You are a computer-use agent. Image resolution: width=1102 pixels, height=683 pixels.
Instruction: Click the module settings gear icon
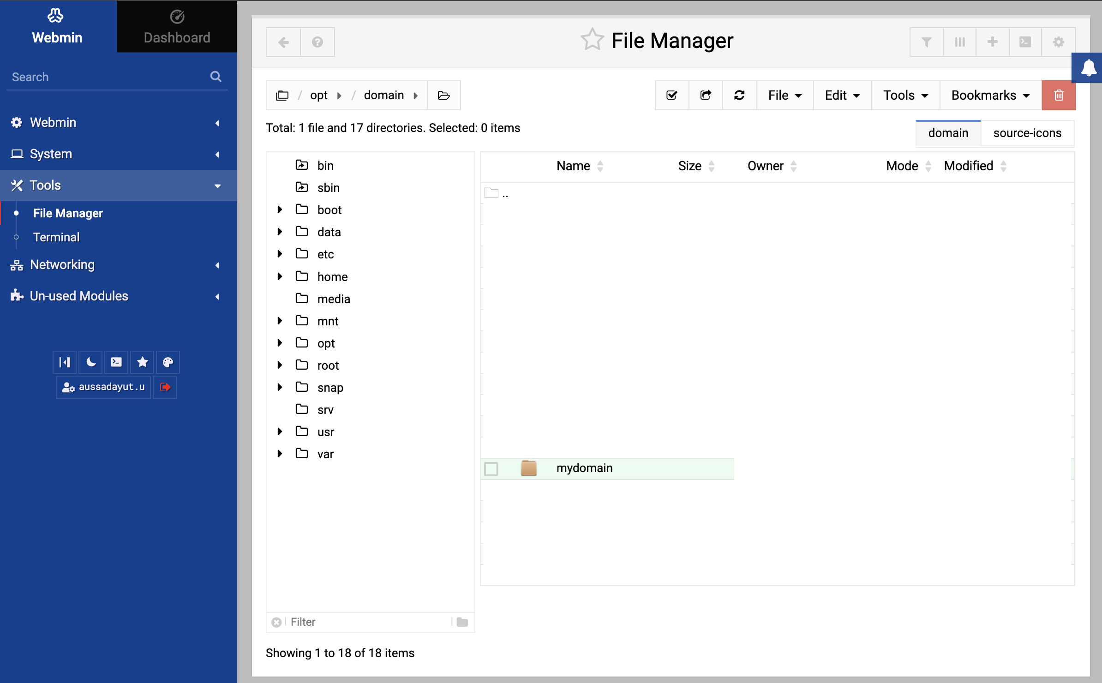tap(1058, 42)
